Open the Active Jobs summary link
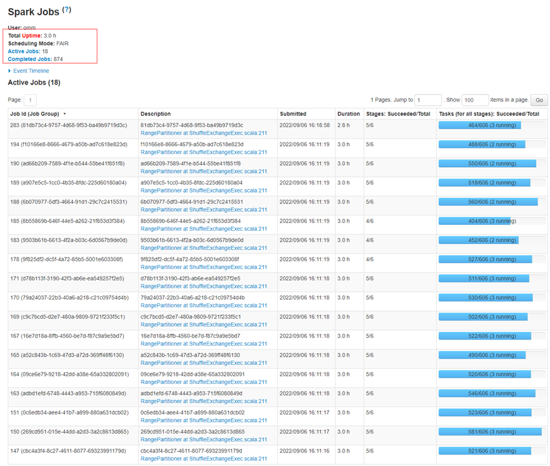Image resolution: width=550 pixels, height=466 pixels. click(24, 51)
